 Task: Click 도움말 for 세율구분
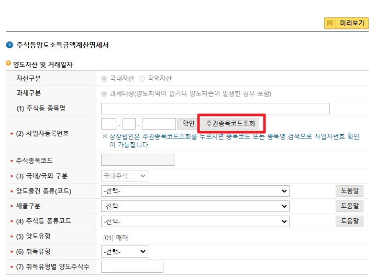(x=349, y=206)
